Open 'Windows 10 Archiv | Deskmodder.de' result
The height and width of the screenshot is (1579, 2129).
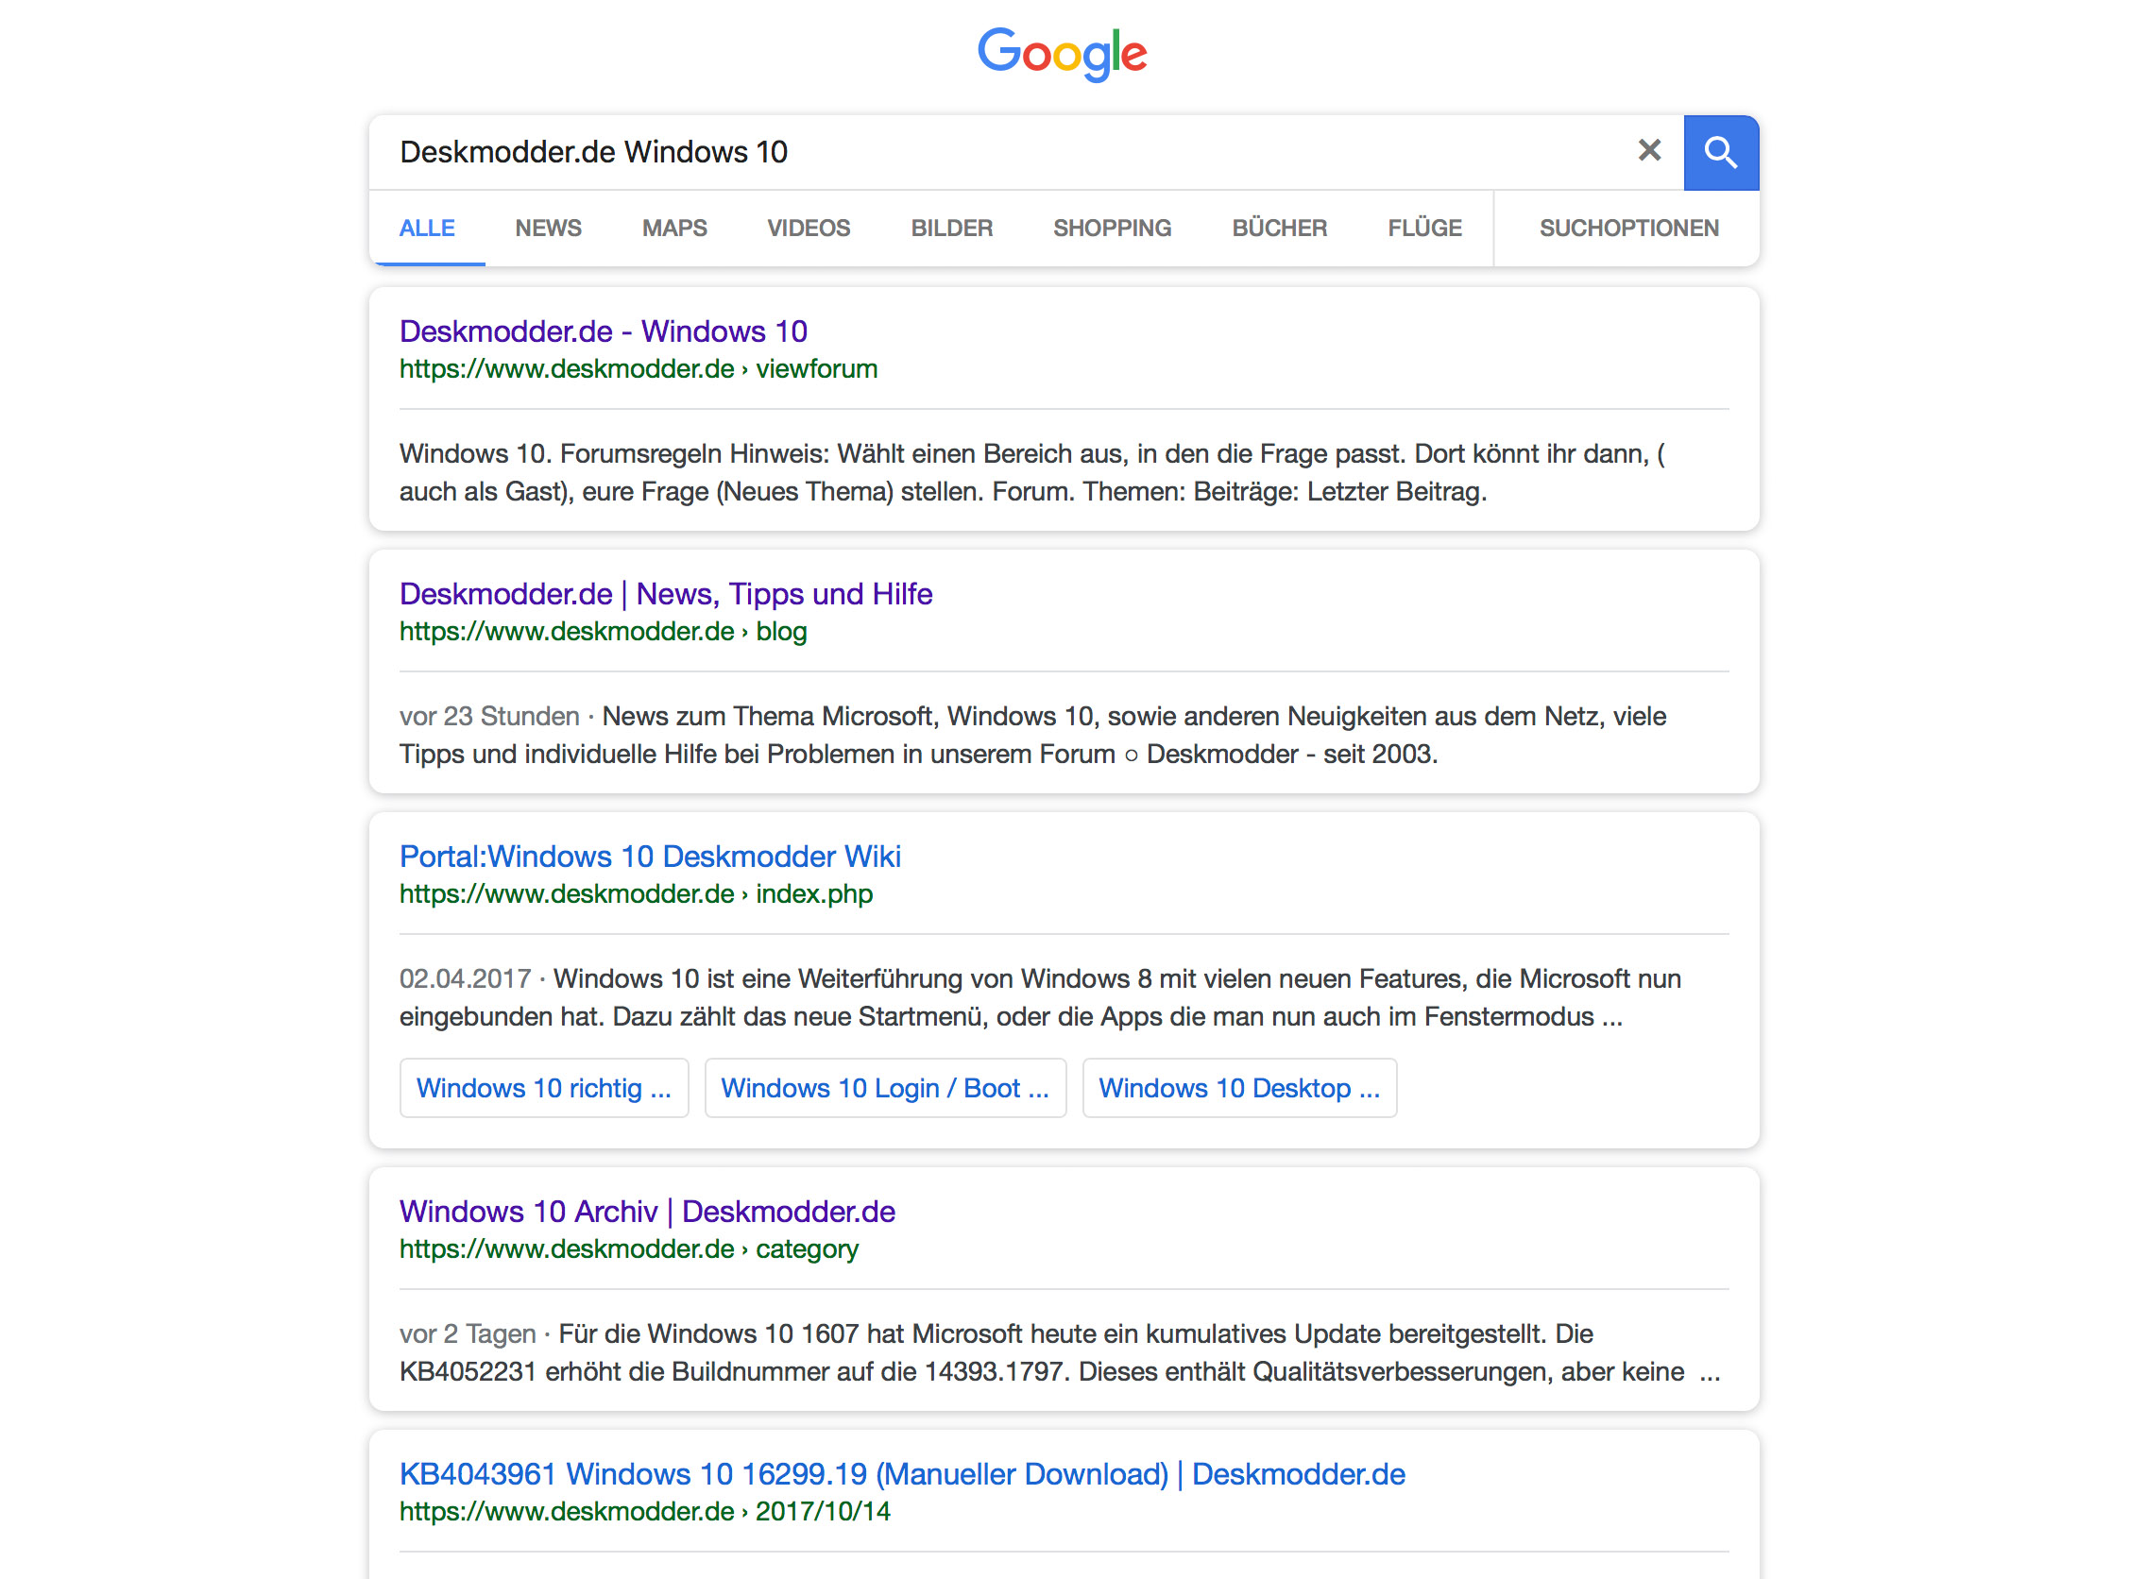click(647, 1213)
